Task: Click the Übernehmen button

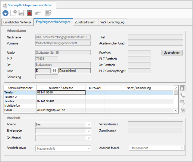Action: coord(172,53)
